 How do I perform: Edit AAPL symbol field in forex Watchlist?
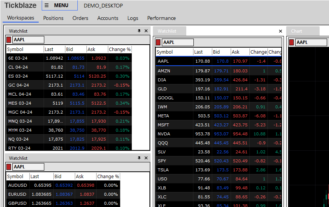(x=28, y=167)
